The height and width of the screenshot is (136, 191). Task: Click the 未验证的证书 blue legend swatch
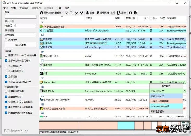point(166,96)
